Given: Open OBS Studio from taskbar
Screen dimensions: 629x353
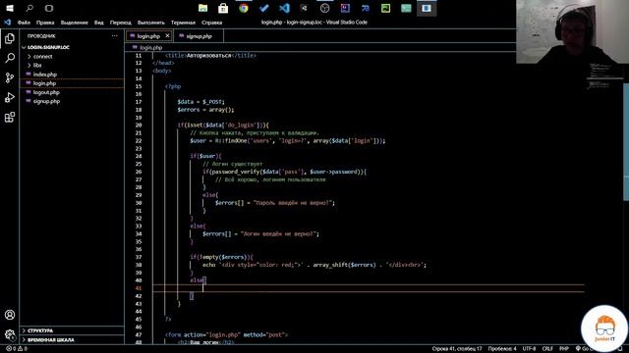Looking at the screenshot, I should [x=325, y=8].
